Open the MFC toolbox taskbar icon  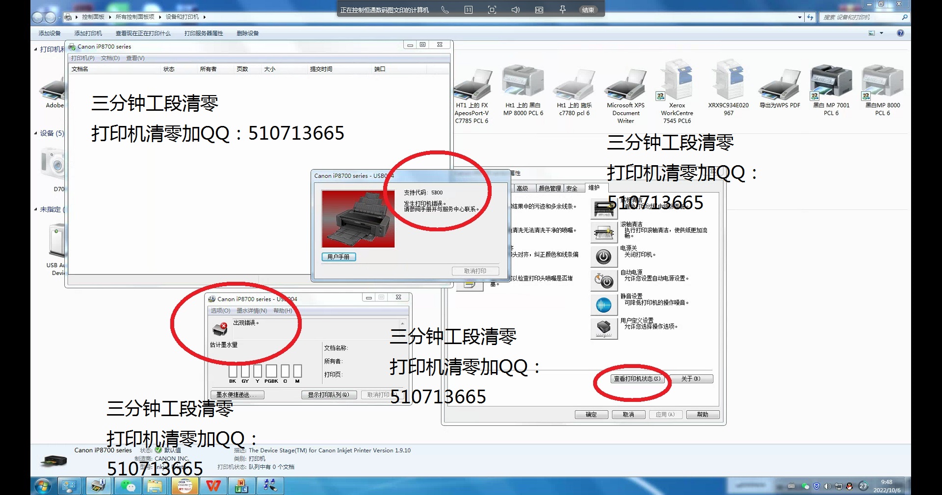click(242, 486)
